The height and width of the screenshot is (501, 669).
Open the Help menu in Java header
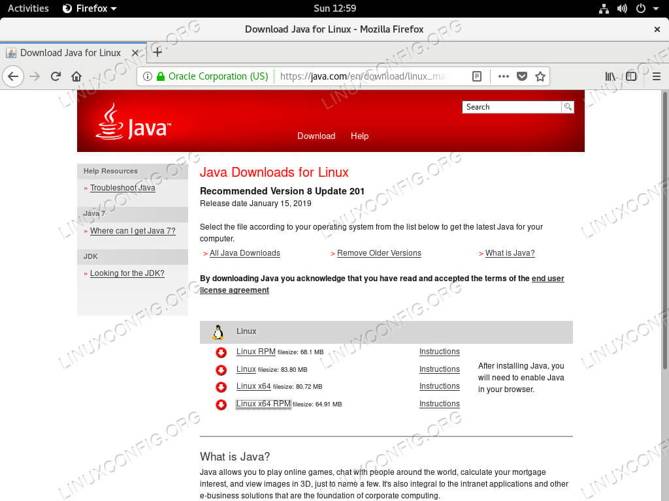click(x=360, y=136)
